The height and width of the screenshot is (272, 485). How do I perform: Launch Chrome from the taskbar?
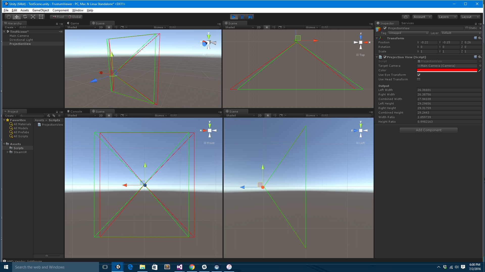tap(192, 267)
